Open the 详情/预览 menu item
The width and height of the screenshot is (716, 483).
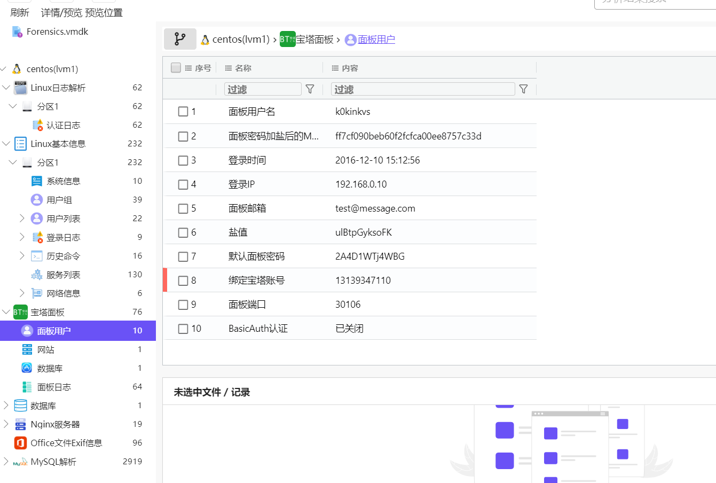tap(61, 13)
